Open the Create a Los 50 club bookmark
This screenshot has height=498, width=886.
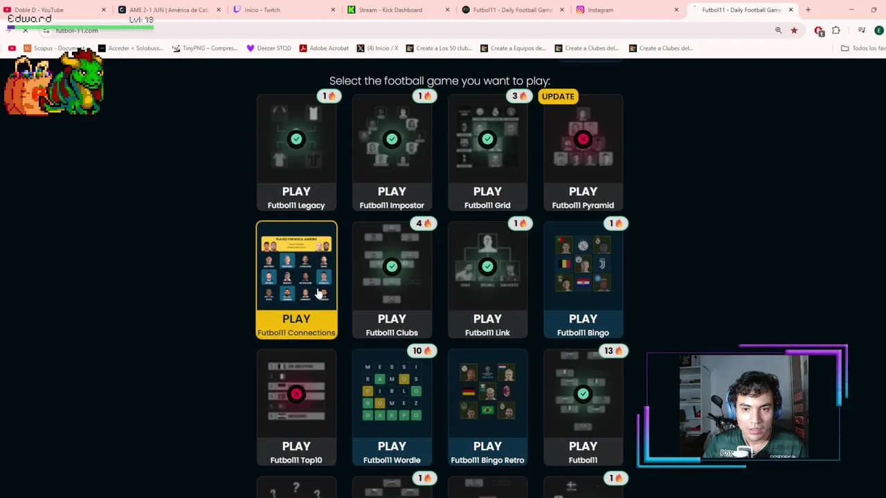pos(438,48)
